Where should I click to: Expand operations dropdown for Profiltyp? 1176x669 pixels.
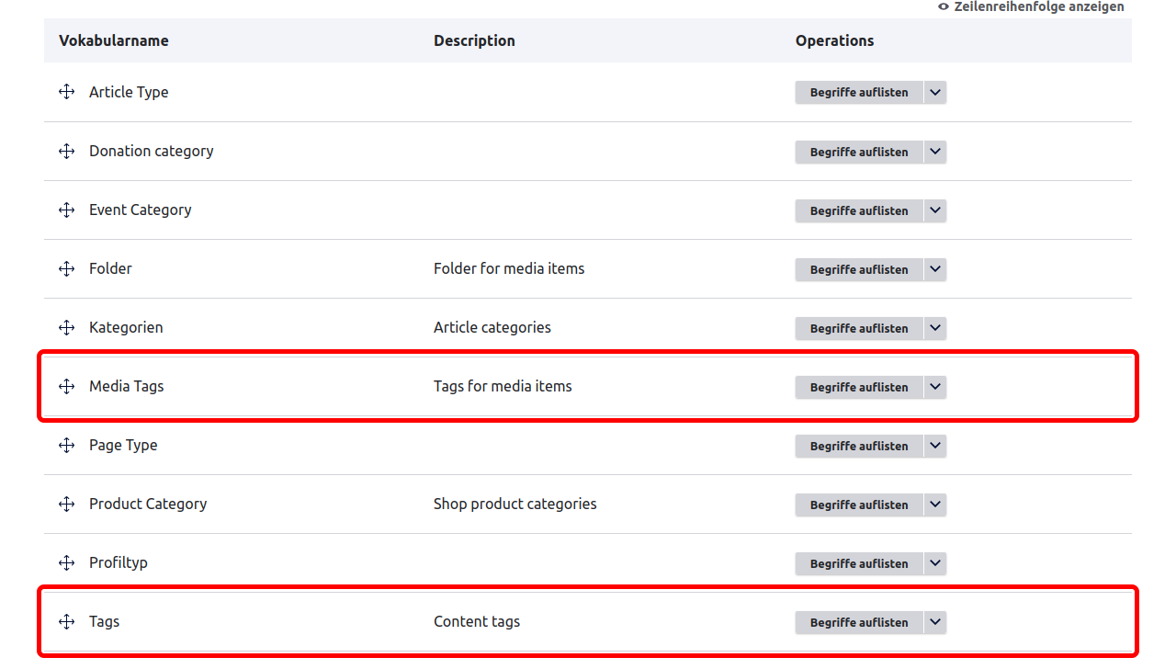tap(935, 563)
